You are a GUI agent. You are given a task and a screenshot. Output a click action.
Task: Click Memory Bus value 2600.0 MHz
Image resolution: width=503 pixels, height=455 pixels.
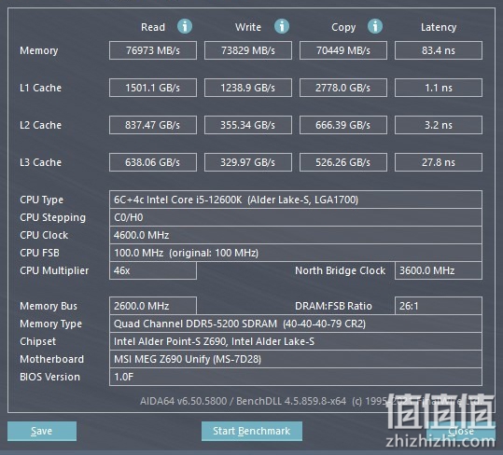pyautogui.click(x=153, y=306)
